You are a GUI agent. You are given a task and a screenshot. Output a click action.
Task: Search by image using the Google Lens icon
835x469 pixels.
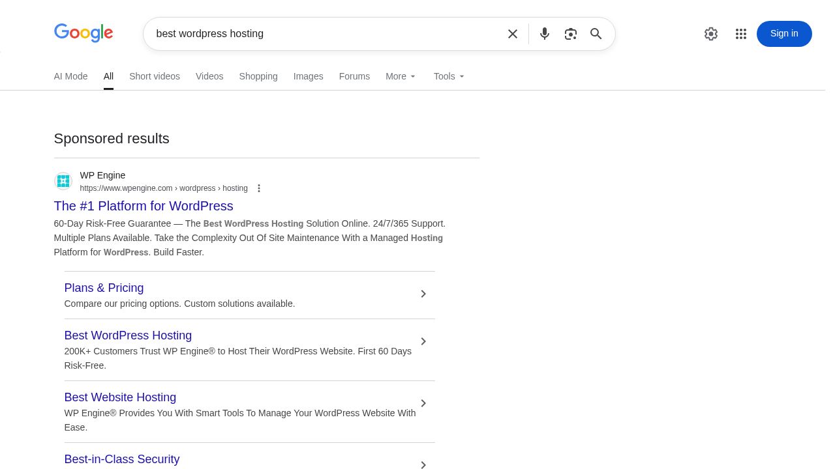pyautogui.click(x=570, y=34)
